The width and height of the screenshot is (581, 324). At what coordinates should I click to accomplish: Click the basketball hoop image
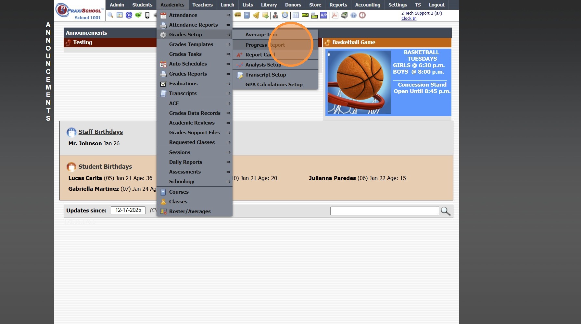359,82
